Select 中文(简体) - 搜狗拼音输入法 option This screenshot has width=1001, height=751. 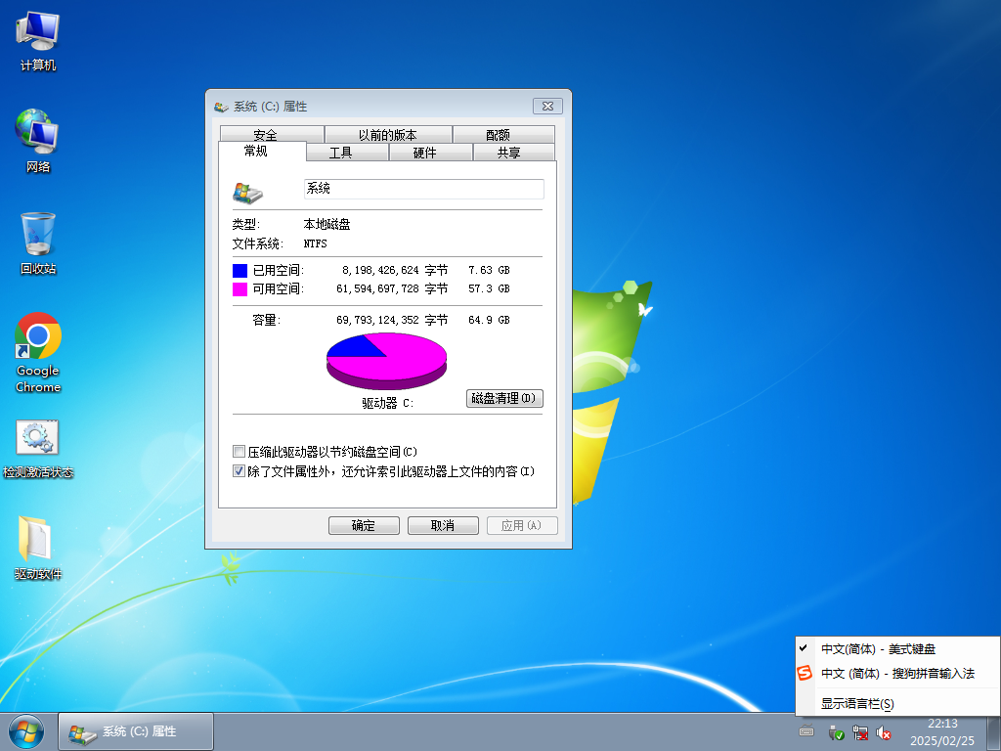point(897,674)
